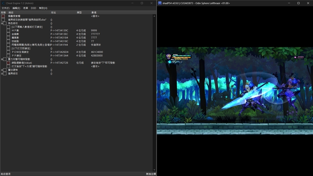This screenshot has height=176, width=313.
Task: Click the address list scrollbar up arrow
Action: 154,16
